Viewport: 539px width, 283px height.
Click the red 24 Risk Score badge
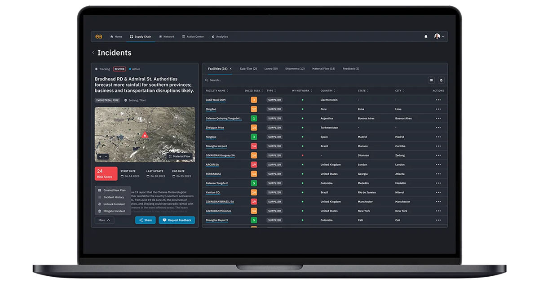point(106,173)
